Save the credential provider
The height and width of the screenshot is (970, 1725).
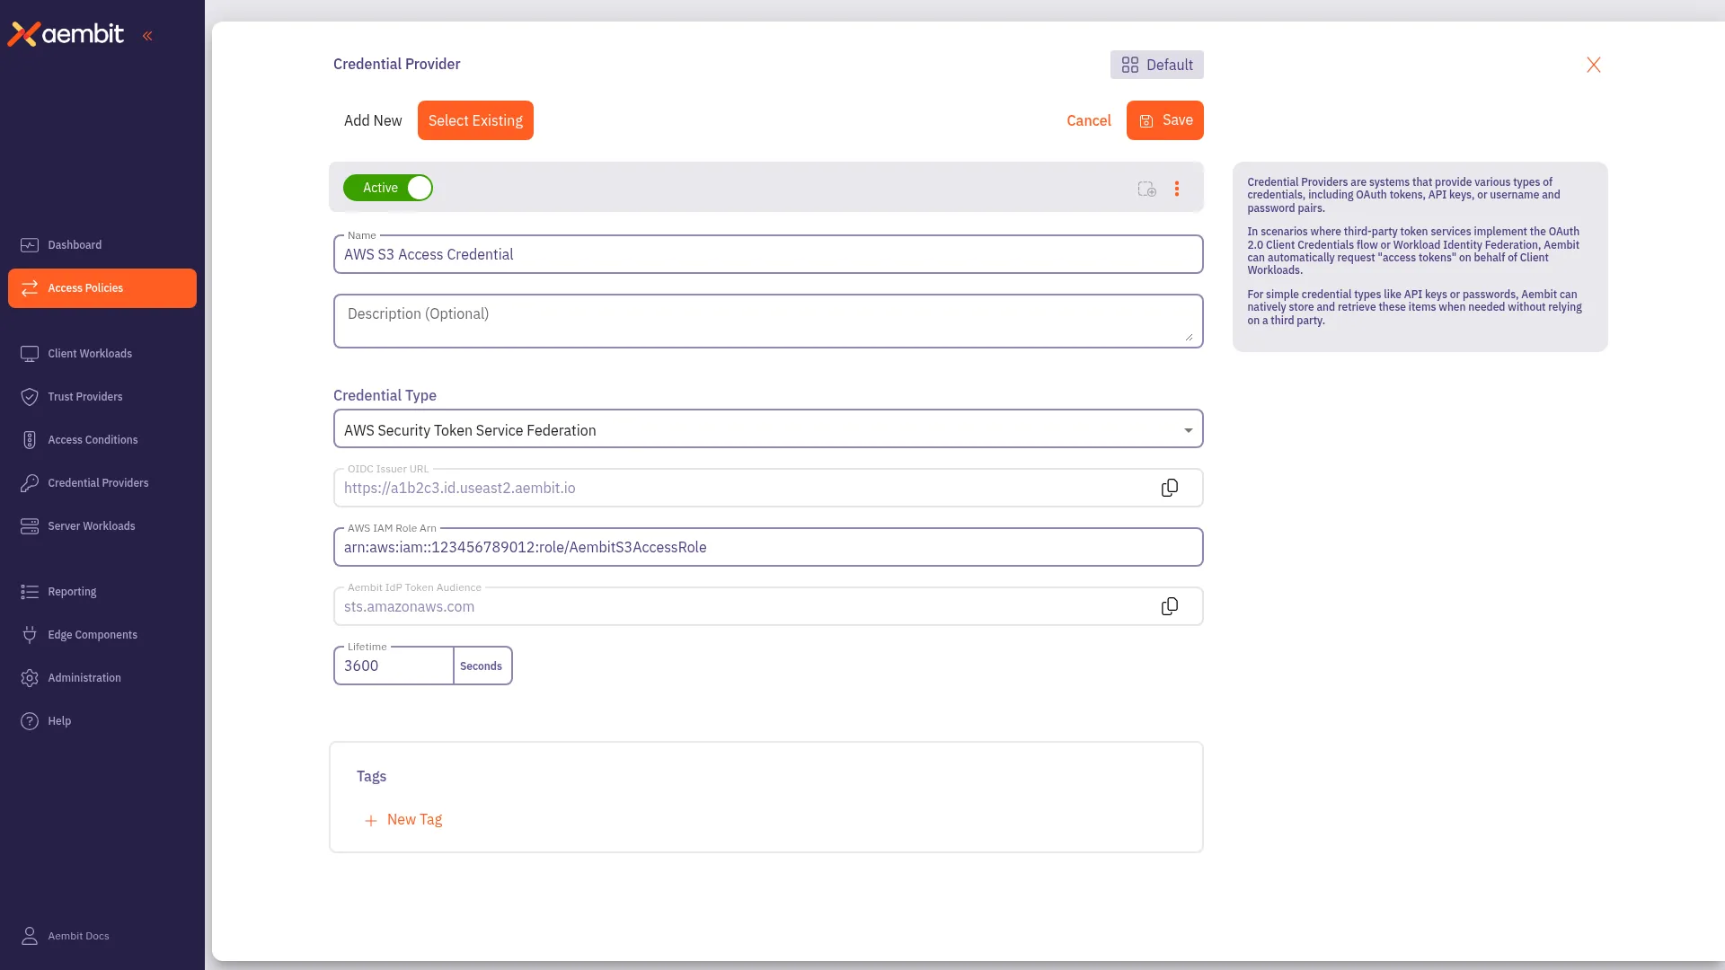click(x=1165, y=120)
